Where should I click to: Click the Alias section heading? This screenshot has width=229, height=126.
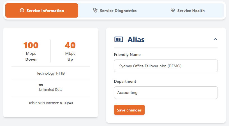(136, 40)
